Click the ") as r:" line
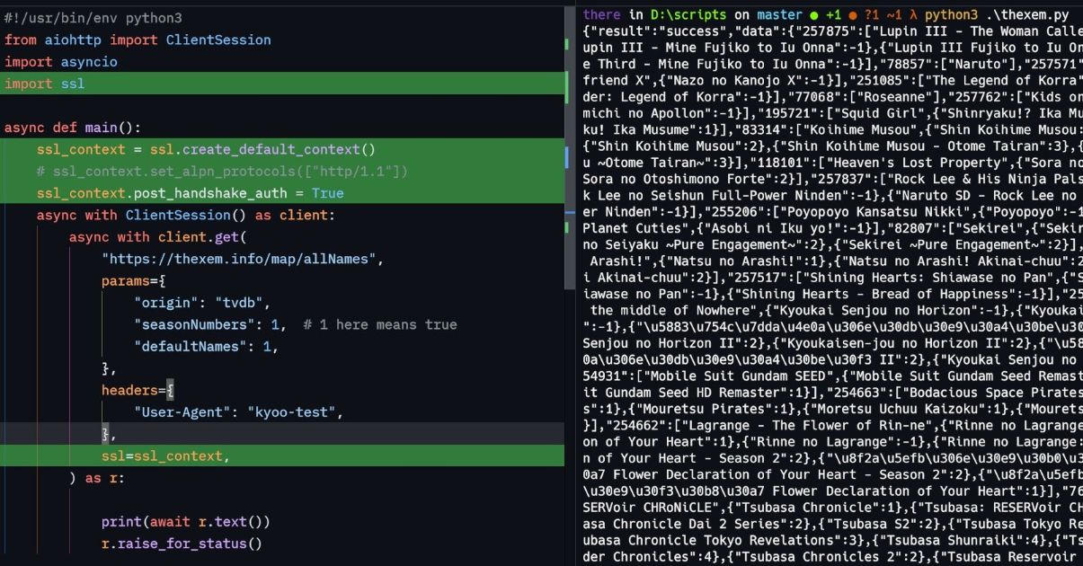The height and width of the screenshot is (566, 1083). 97,478
